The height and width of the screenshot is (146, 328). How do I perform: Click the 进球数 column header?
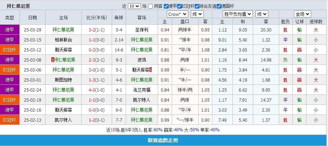tap(316, 21)
